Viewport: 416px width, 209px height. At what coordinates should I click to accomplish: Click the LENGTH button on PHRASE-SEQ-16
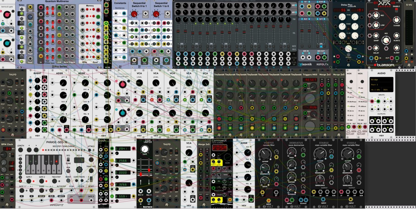coord(21,150)
